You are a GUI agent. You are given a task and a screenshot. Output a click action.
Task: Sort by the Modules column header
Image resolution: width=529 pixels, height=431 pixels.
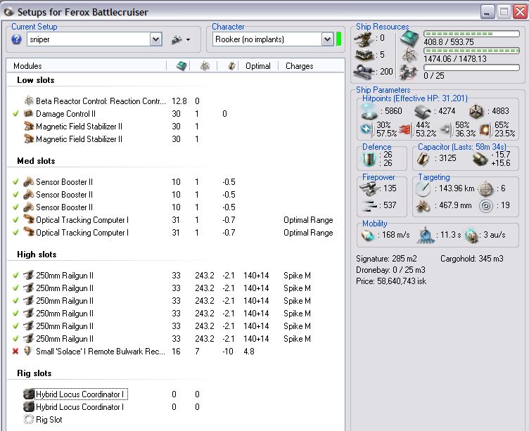pos(28,66)
